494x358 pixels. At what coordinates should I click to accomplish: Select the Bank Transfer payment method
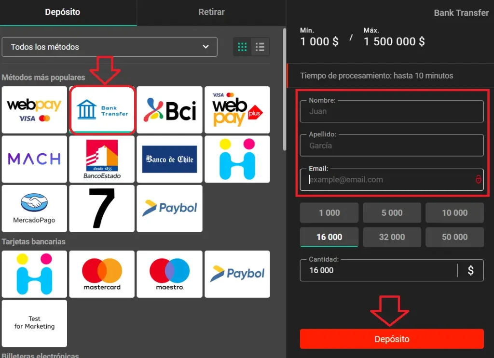[102, 110]
